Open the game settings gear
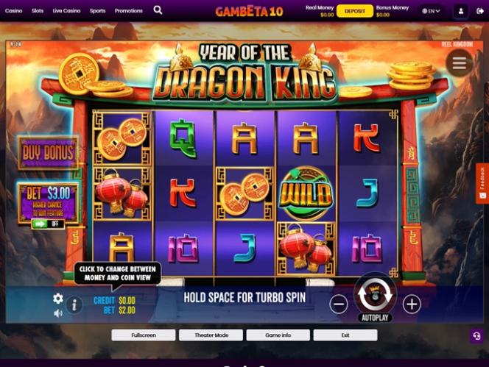489x367 pixels. 58,299
